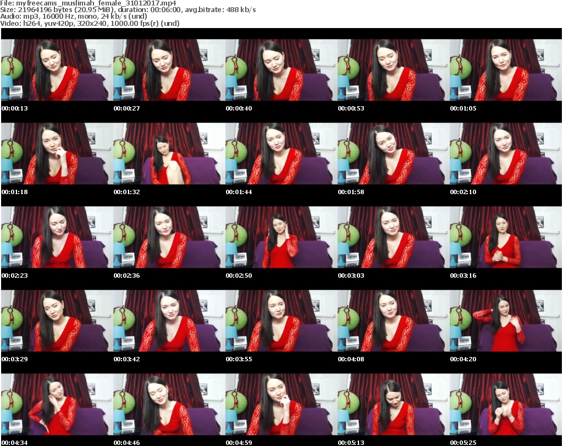563x446 pixels.
Task: Click the thumbnail timestamped 00:01:32
Action: [x=169, y=153]
